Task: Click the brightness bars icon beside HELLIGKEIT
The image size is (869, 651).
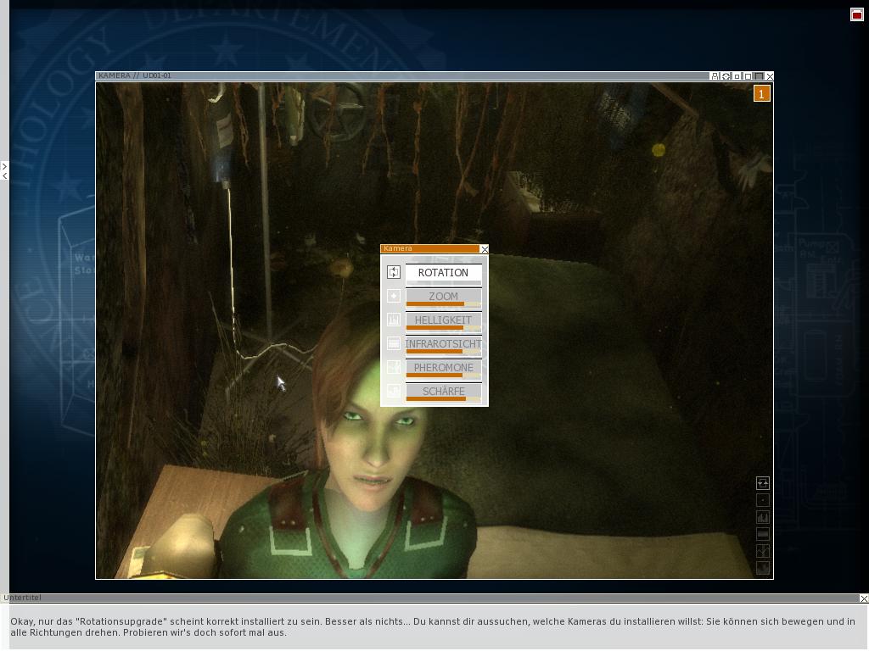Action: pos(393,320)
